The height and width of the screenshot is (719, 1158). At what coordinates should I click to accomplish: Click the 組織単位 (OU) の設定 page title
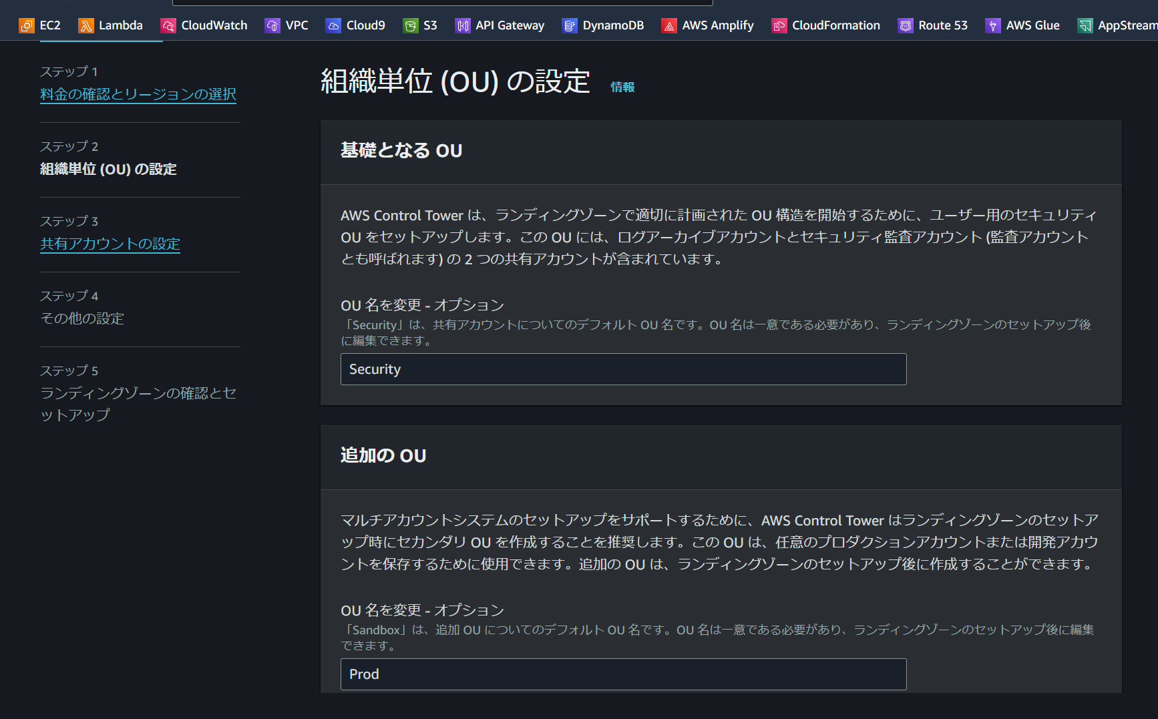pyautogui.click(x=455, y=82)
